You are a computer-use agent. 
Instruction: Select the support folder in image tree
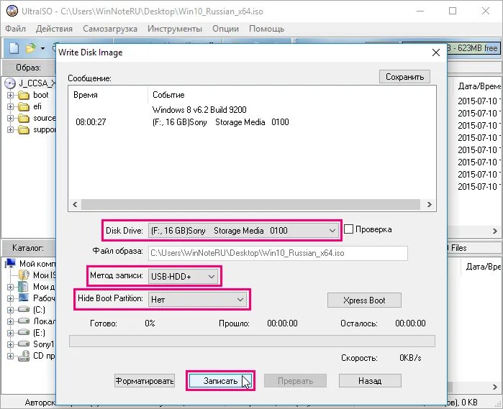[24, 130]
